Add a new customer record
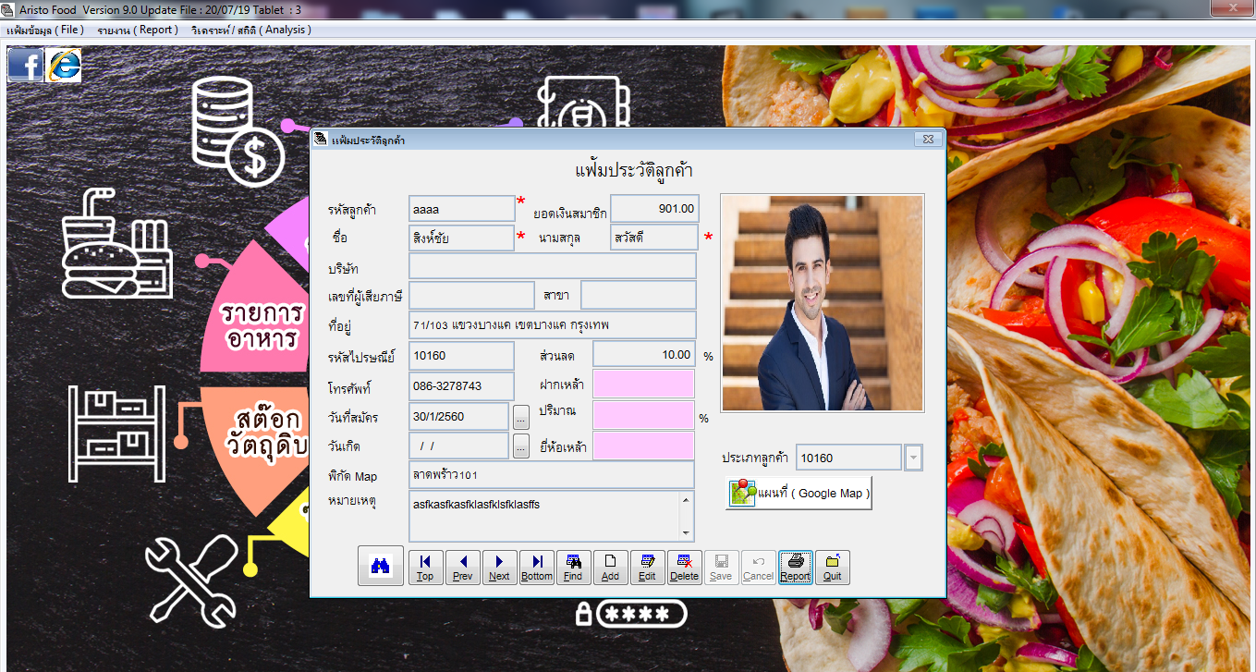Image resolution: width=1256 pixels, height=672 pixels. [610, 568]
